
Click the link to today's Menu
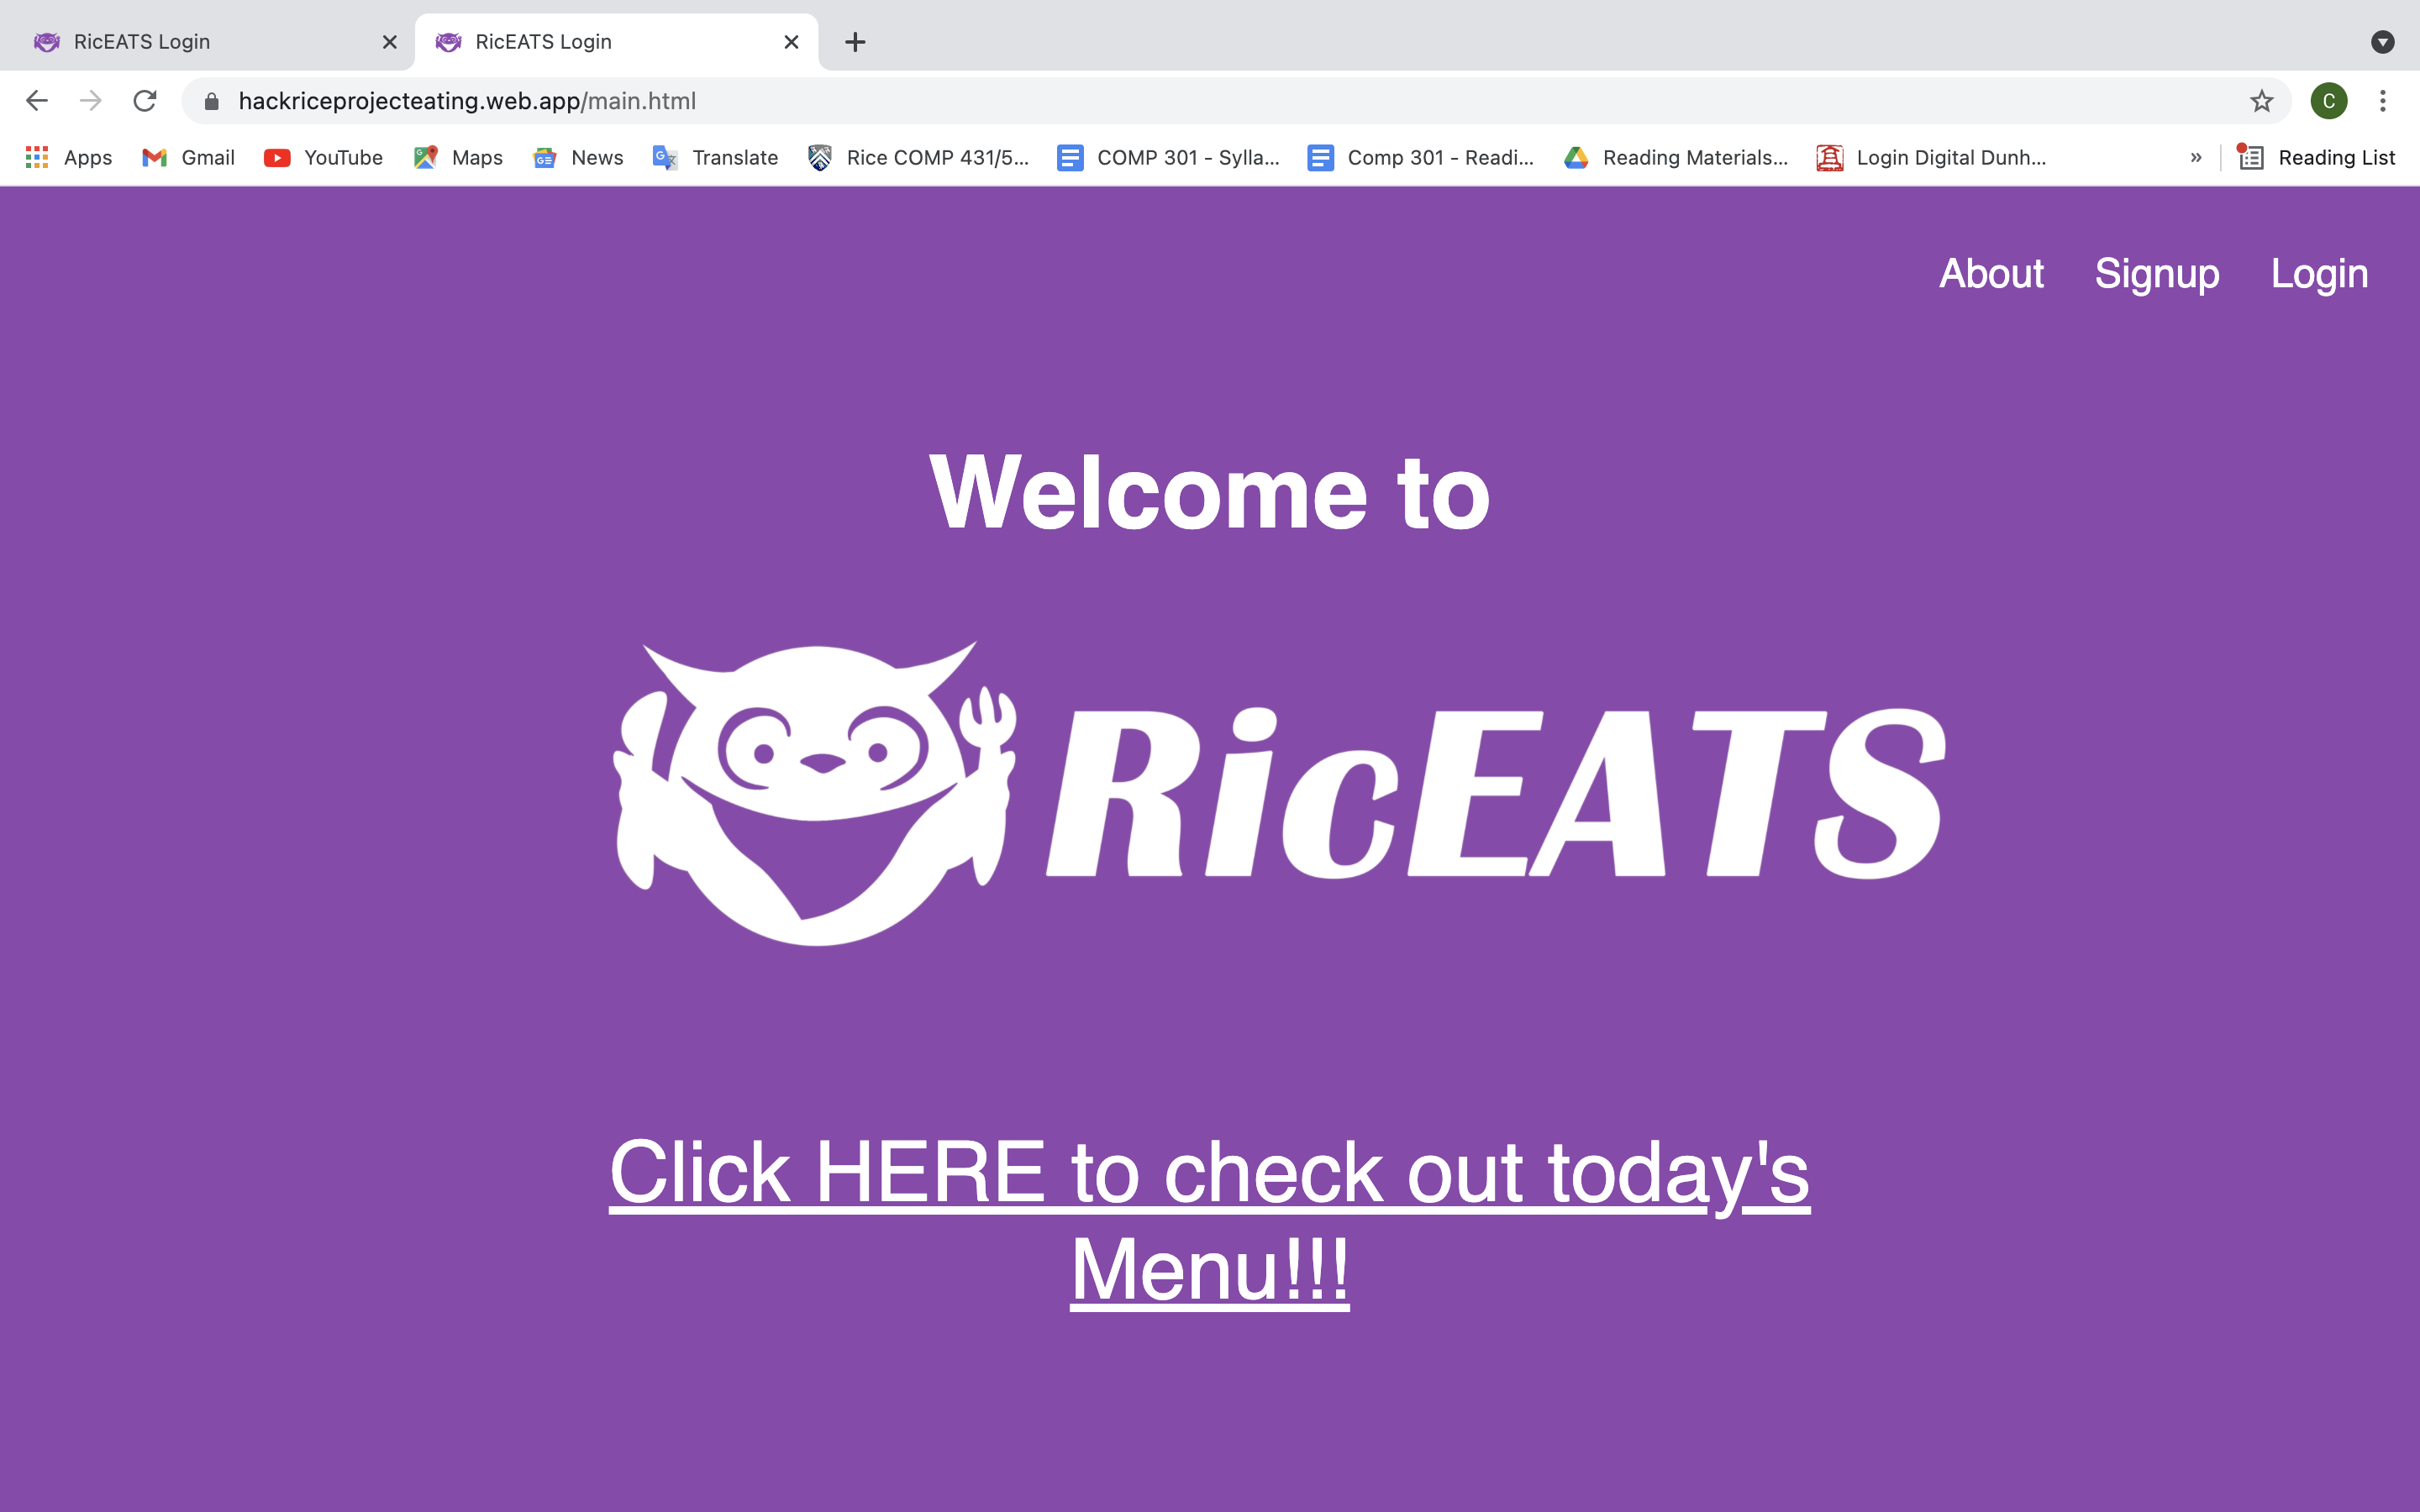1209,1220
